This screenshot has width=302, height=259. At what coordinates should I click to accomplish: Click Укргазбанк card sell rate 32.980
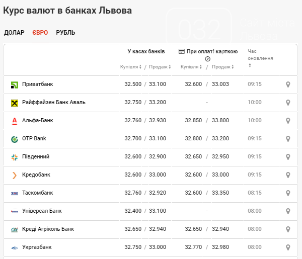pyautogui.click(x=220, y=247)
